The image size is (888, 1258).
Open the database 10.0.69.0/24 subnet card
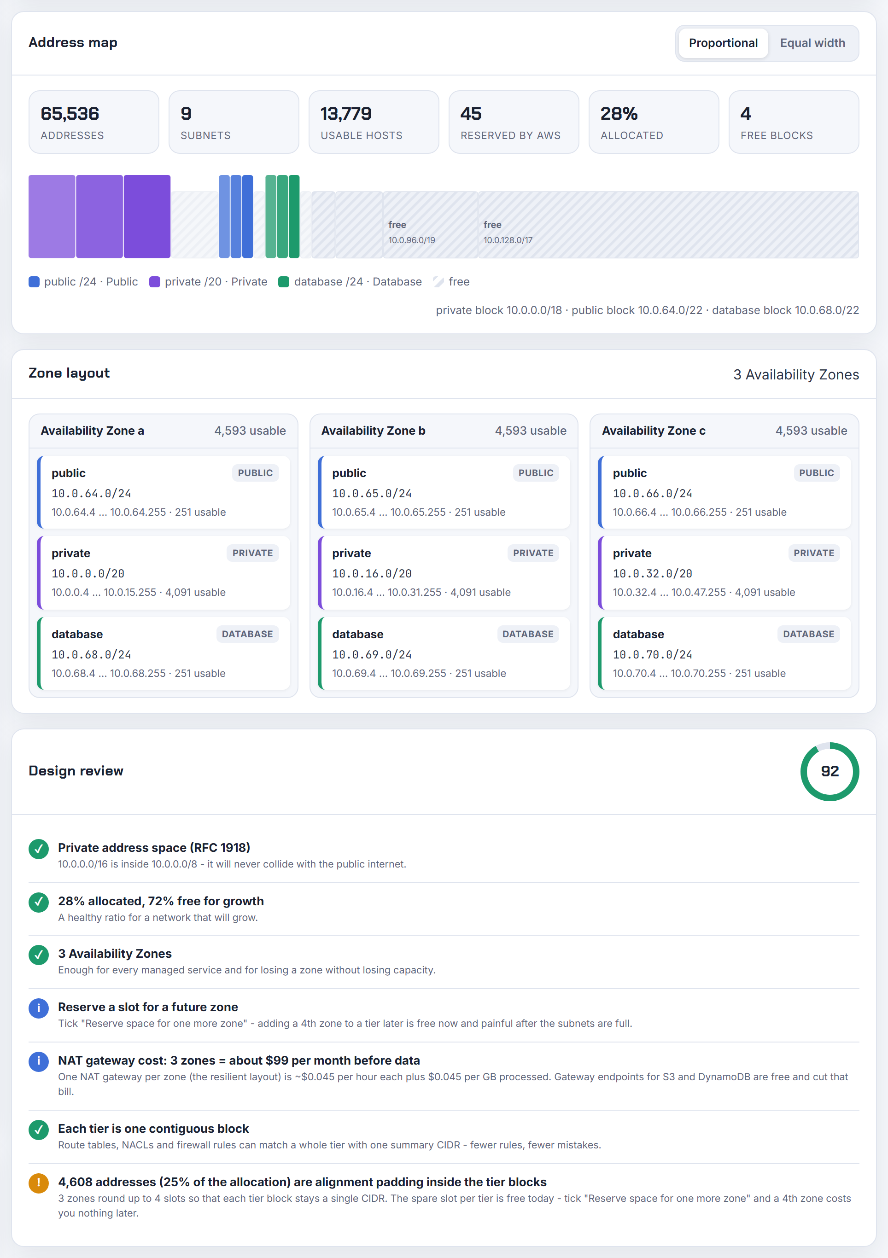[444, 653]
